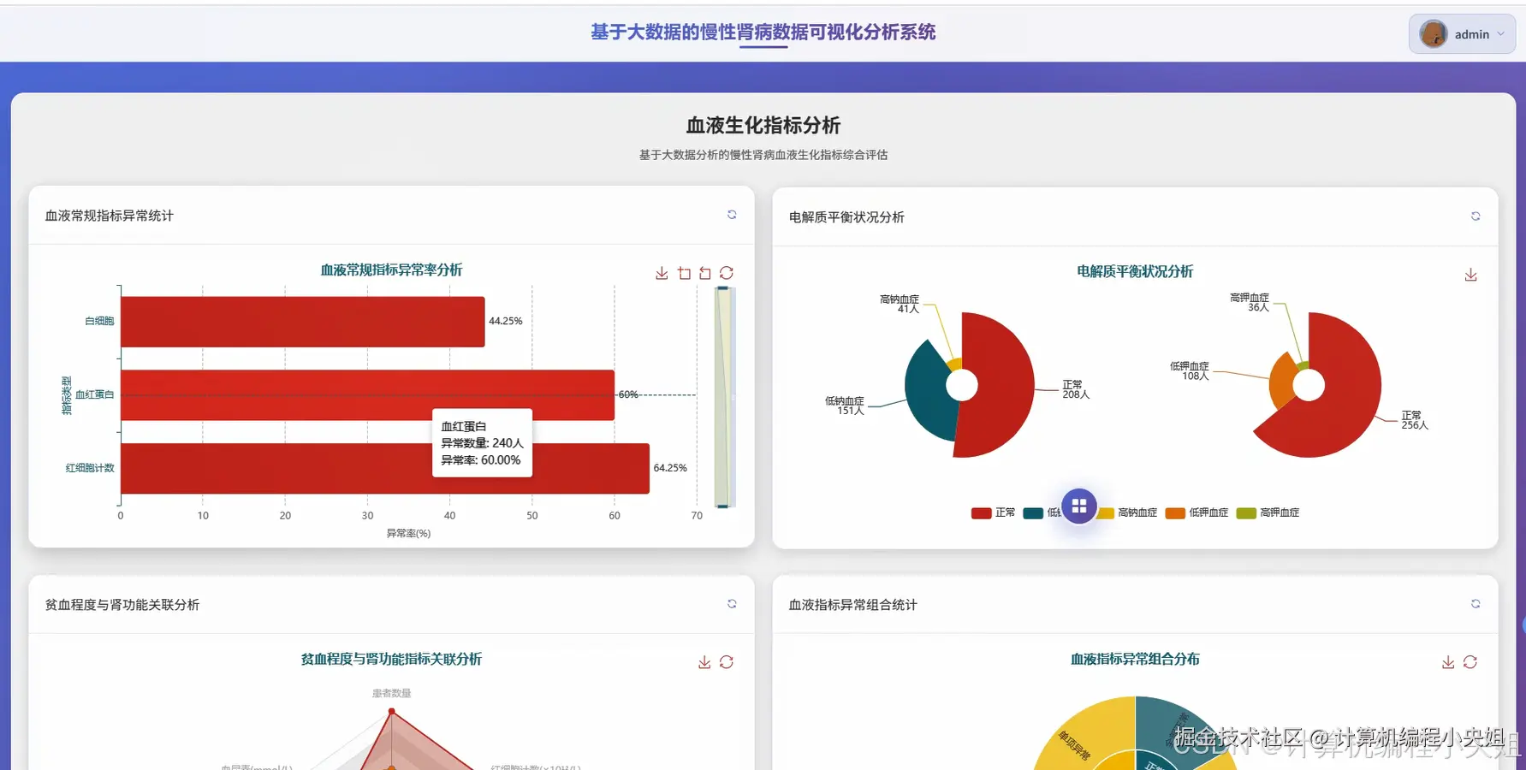Viewport: 1526px width, 770px height.
Task: Expand the floating purple grid widget button
Action: (1079, 506)
